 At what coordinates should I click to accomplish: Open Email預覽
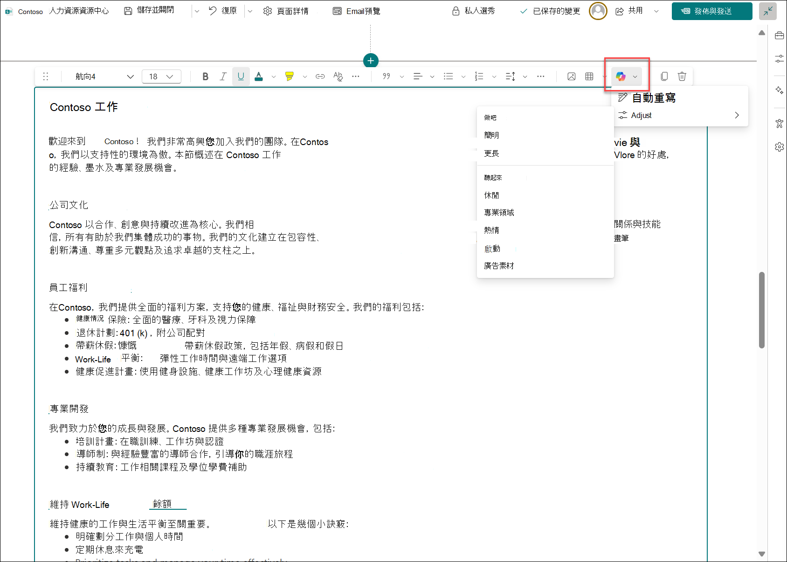pyautogui.click(x=357, y=11)
